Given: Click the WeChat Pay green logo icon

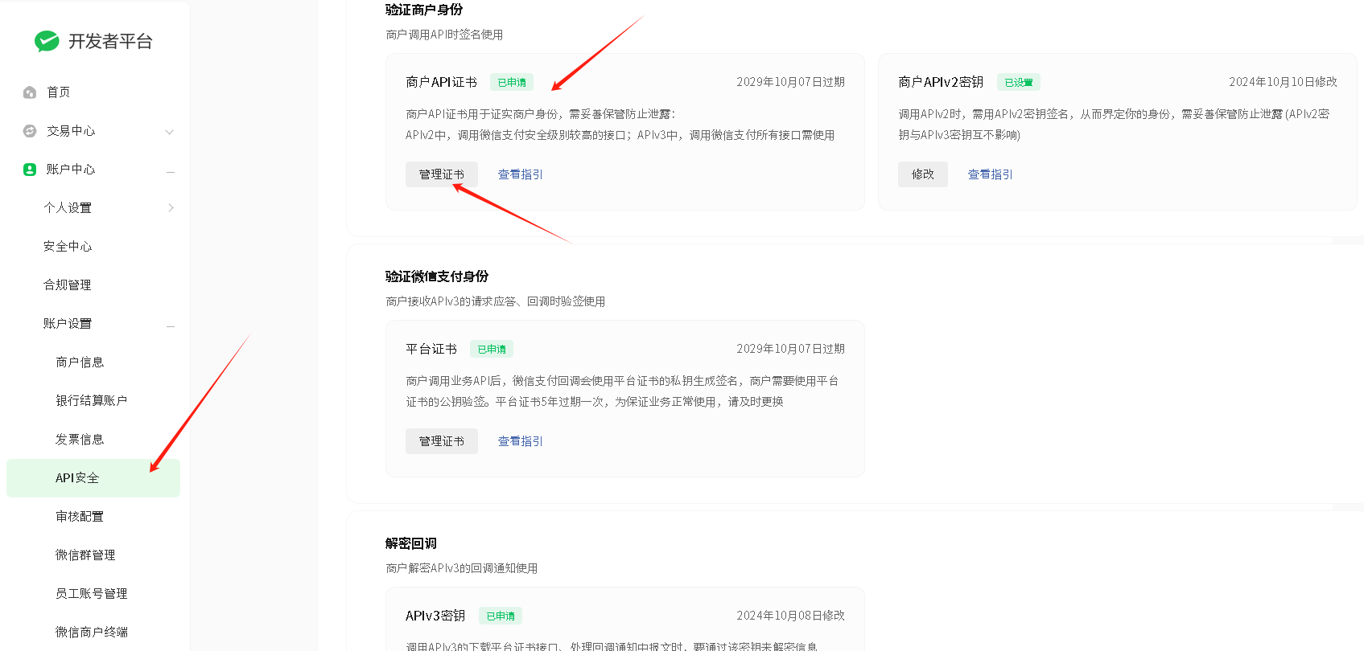Looking at the screenshot, I should [47, 41].
